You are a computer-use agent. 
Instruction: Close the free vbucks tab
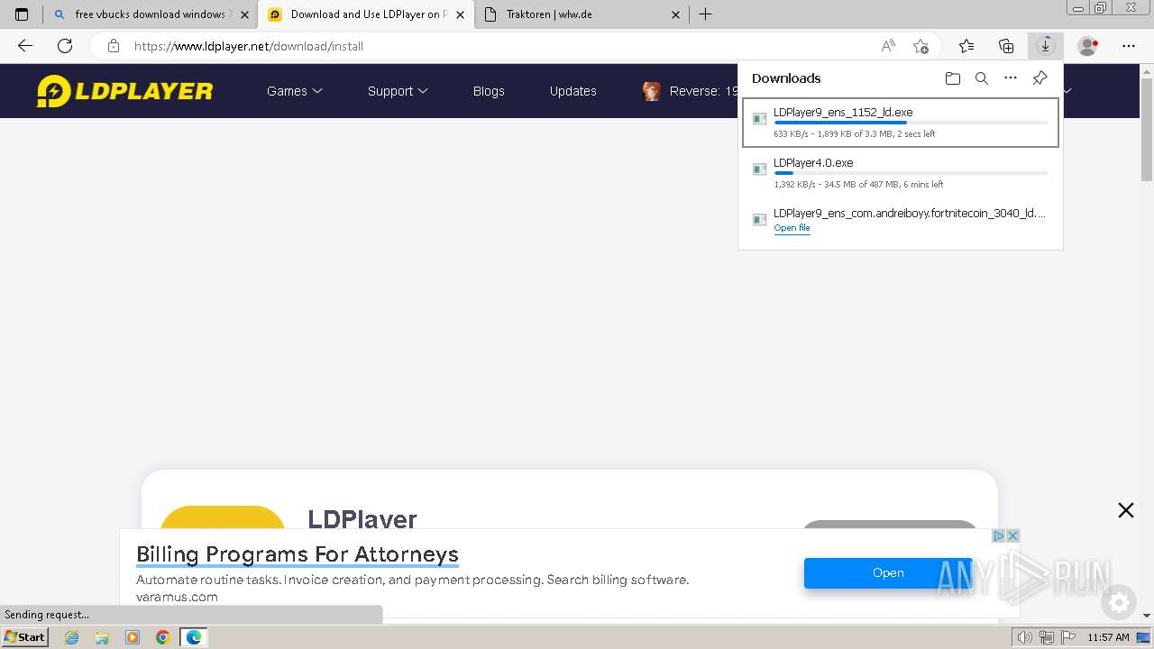[244, 14]
